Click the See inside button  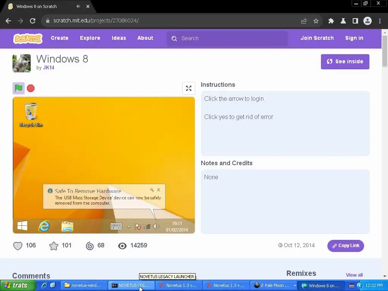[345, 62]
